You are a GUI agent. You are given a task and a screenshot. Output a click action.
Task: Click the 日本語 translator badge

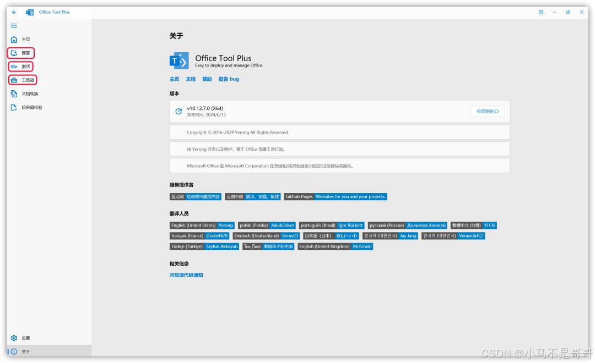331,236
